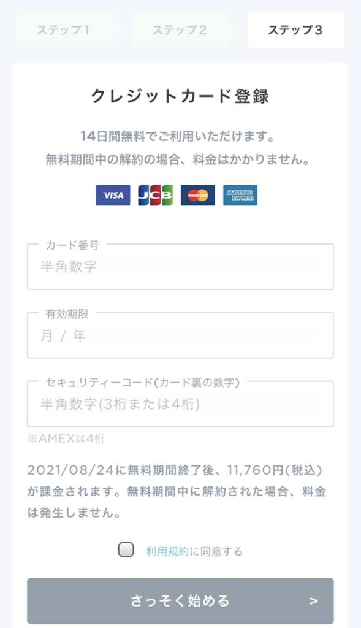Screen dimensions: 361x628
Task: Click the さっそく始める button
Action: (180, 601)
